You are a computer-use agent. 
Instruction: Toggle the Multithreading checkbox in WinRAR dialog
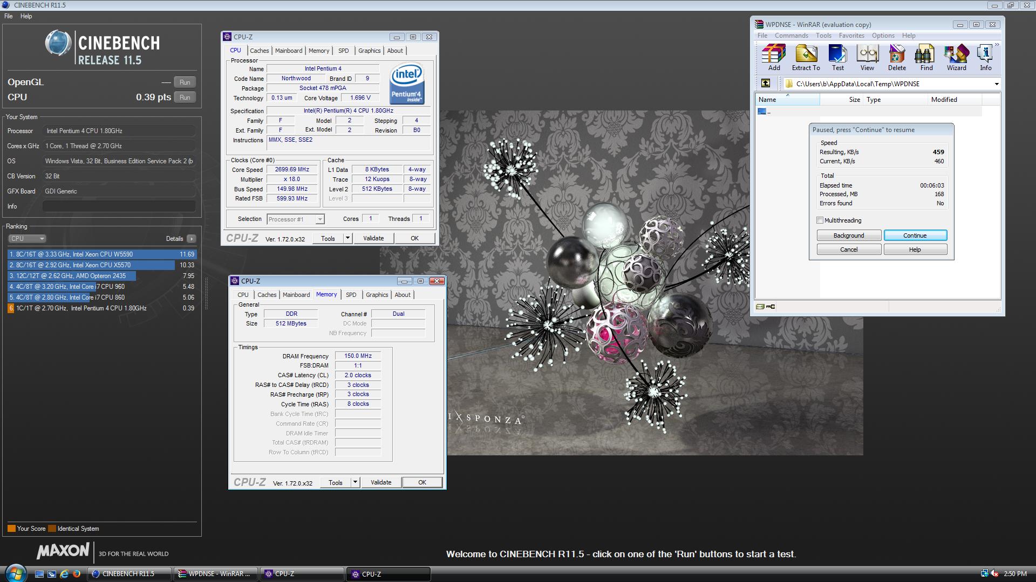[x=820, y=220]
